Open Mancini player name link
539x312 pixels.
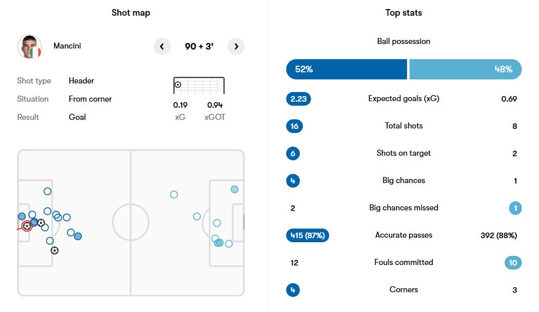[x=67, y=46]
